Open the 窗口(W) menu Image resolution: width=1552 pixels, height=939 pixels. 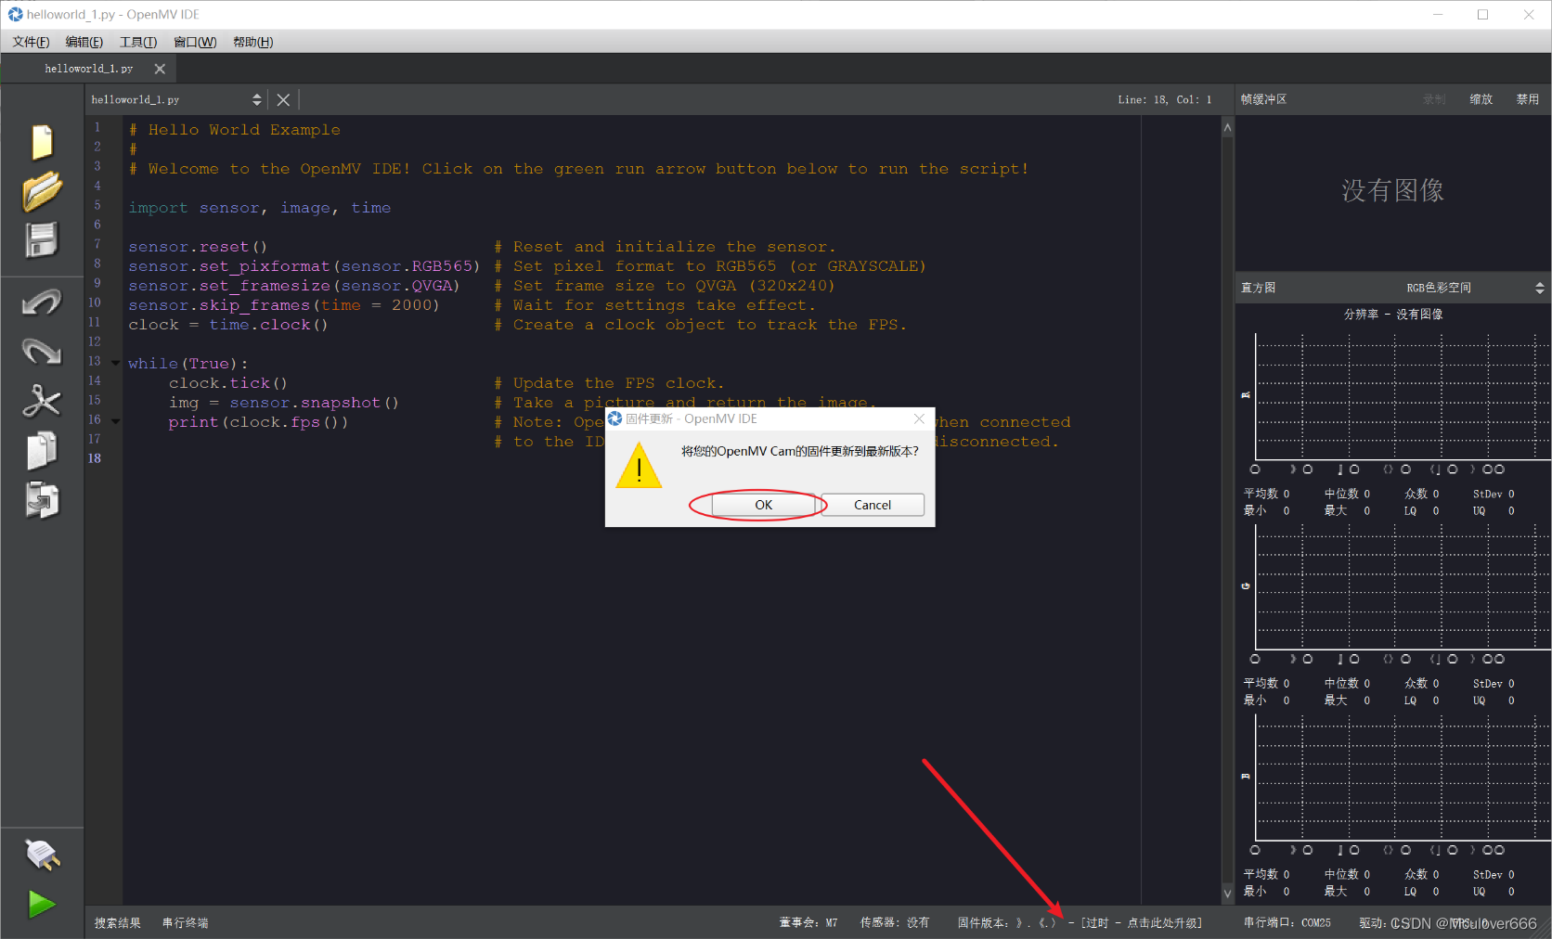(195, 42)
